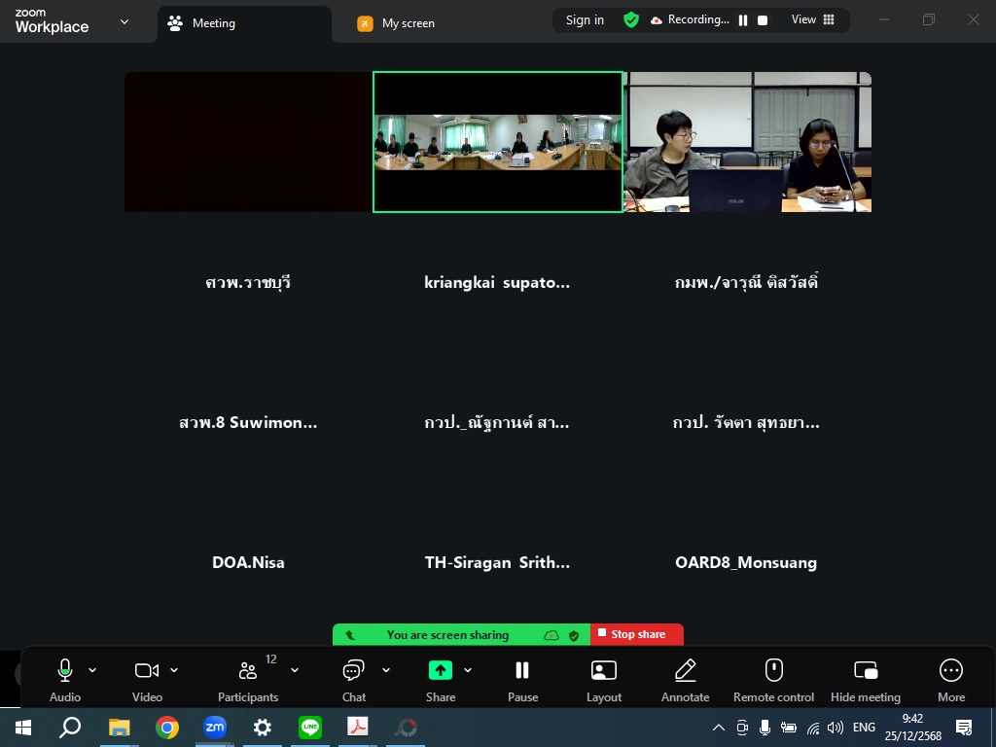Open the Annotate pencil tool
This screenshot has width=996, height=747.
[x=686, y=671]
